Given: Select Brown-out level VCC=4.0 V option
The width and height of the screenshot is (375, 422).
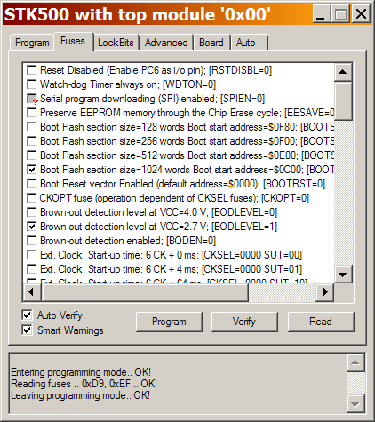Looking at the screenshot, I should [31, 212].
